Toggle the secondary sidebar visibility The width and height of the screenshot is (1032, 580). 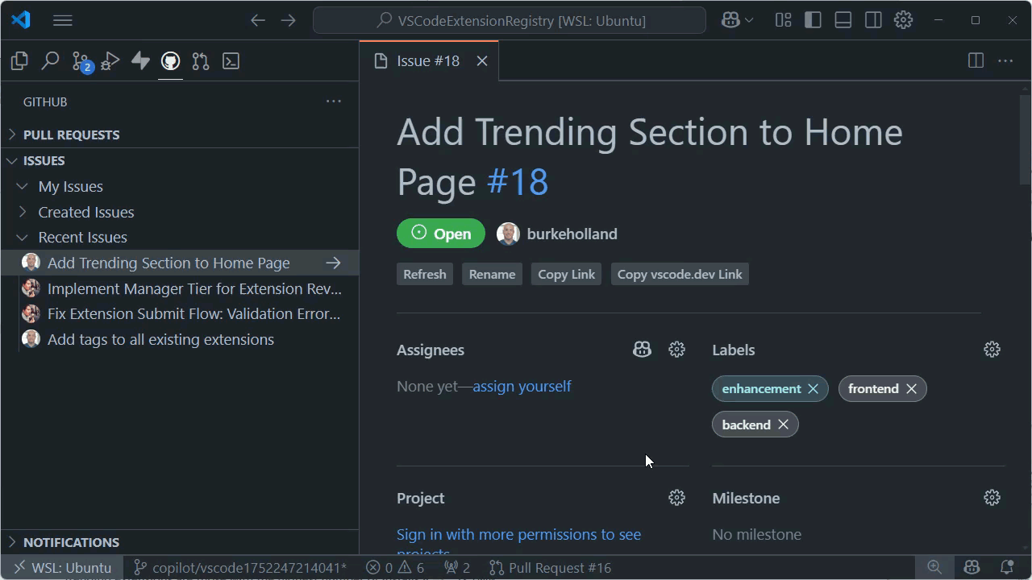click(873, 20)
